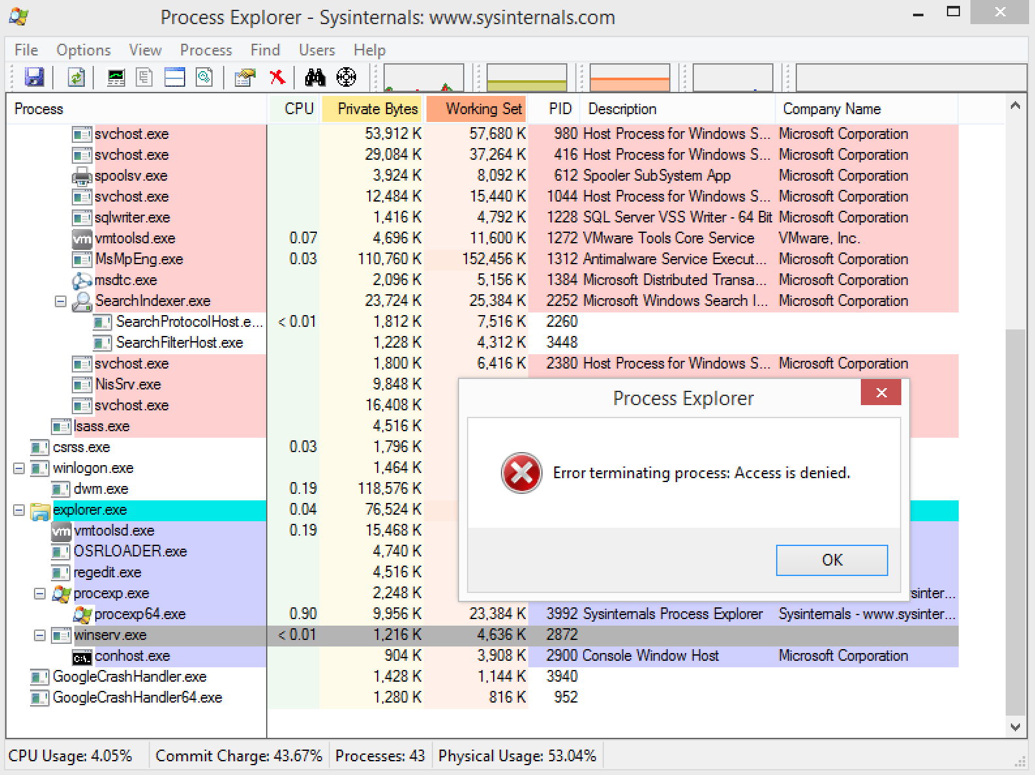The image size is (1035, 775).
Task: Click the icon beside MsMpEng.exe
Action: pos(82,259)
